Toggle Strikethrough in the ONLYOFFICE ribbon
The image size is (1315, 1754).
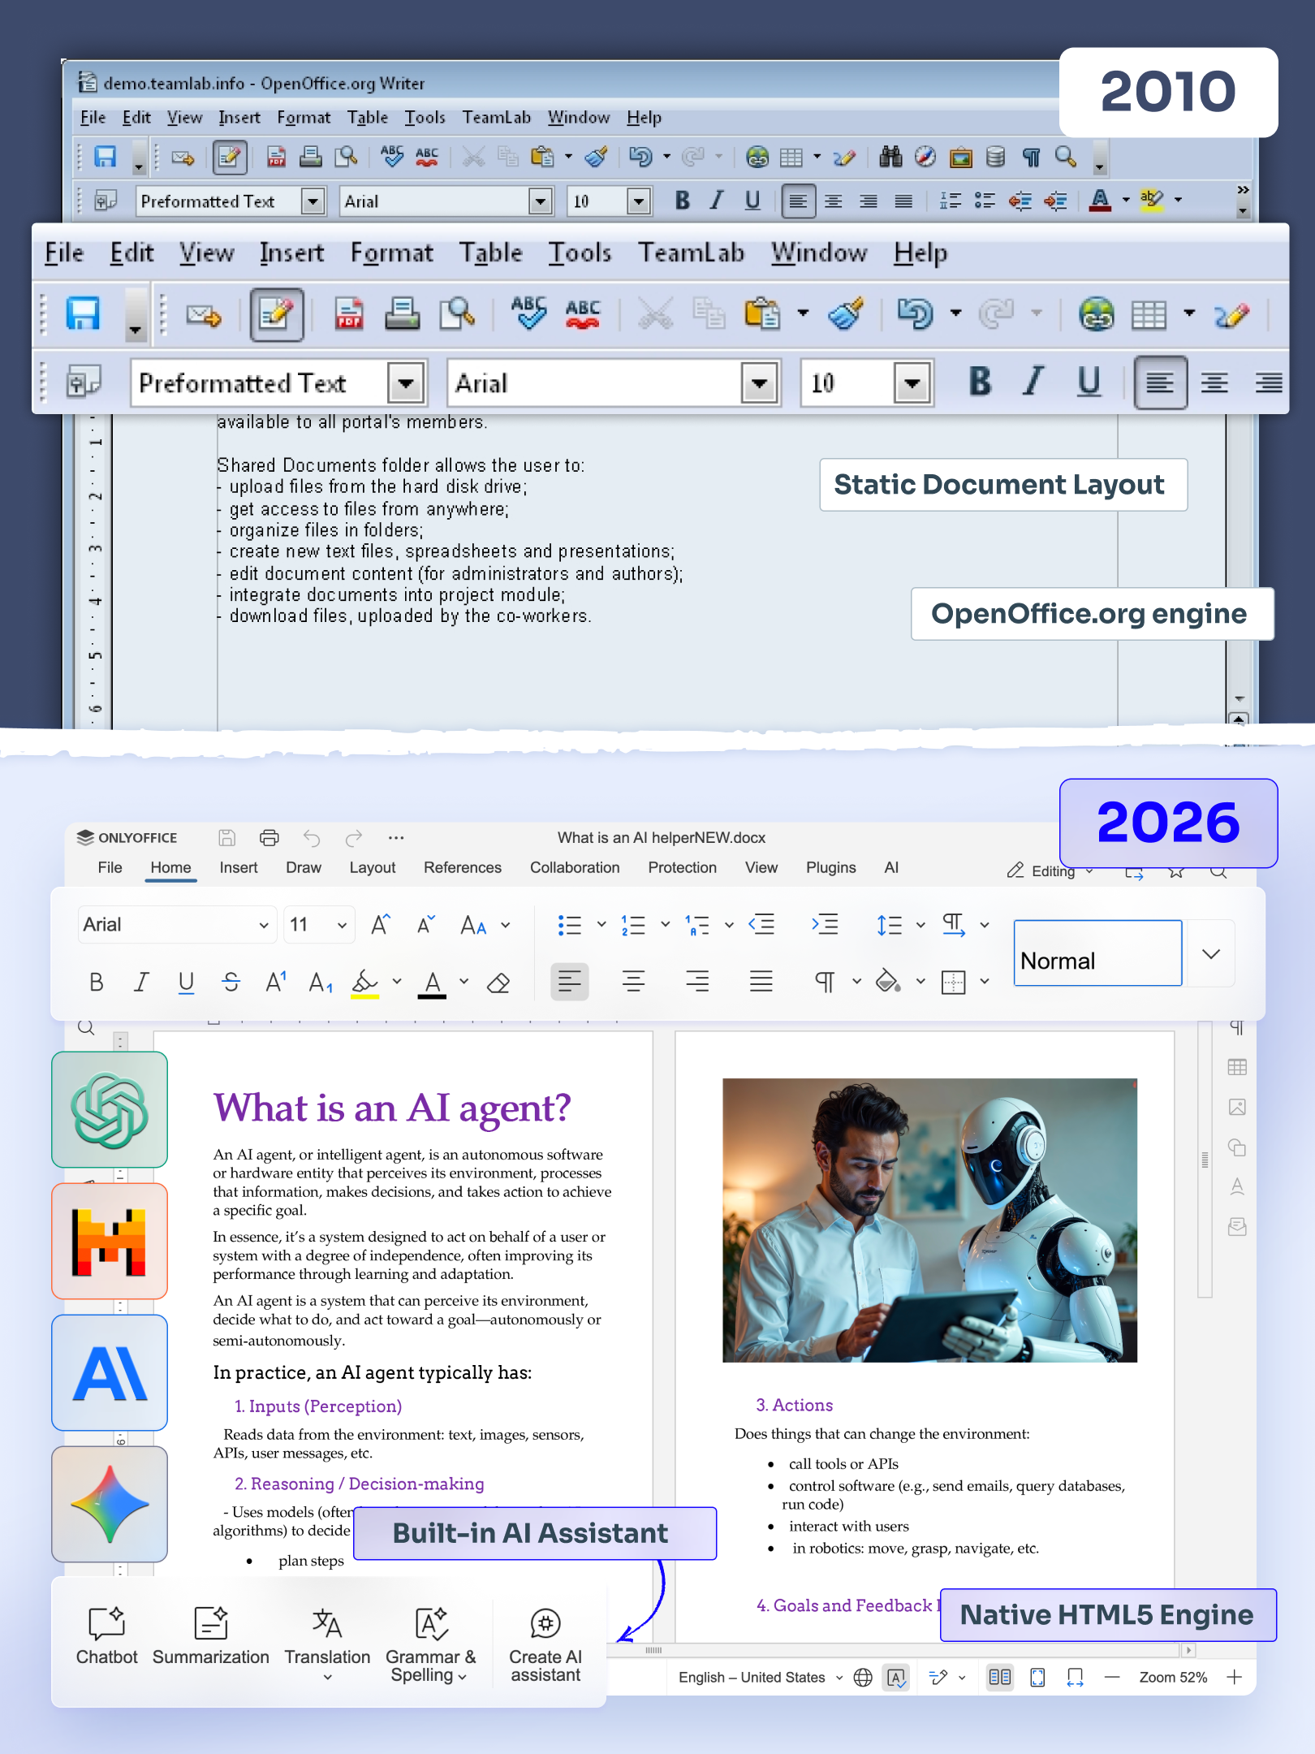click(x=231, y=983)
